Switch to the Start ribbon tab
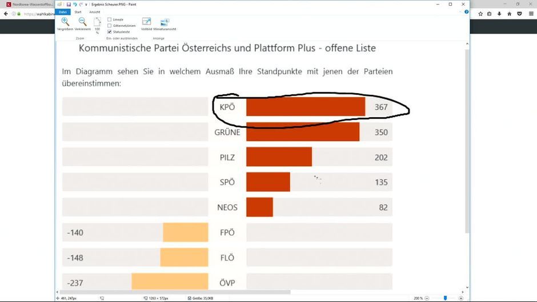The width and height of the screenshot is (537, 302). coord(78,11)
